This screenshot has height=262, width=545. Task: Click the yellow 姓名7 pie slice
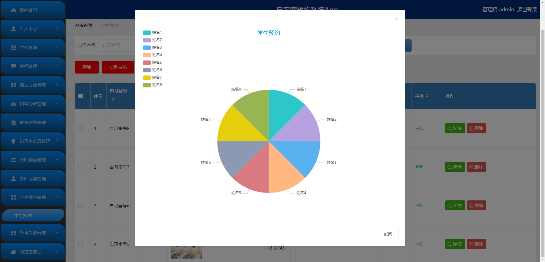coord(238,128)
